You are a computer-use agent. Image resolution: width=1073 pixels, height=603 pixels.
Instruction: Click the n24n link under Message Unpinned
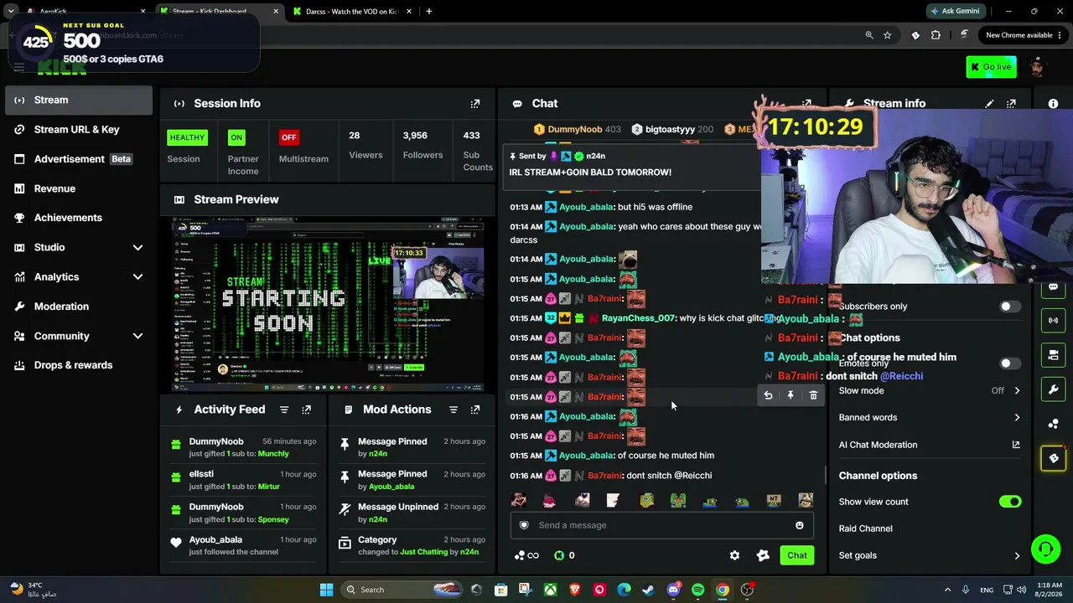click(378, 519)
